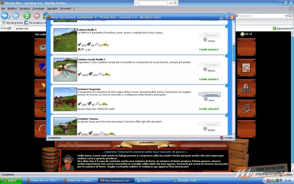Open the blue book wooden panel

(x=41, y=68)
